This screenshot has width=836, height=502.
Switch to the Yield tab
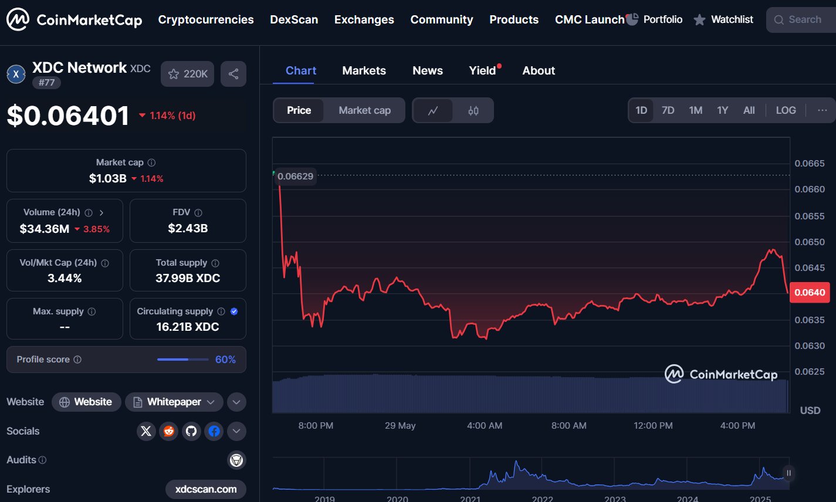[x=483, y=70]
